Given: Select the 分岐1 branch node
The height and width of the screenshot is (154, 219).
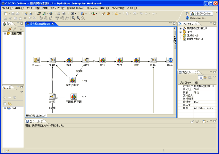Looking at the screenshot, I should tap(86, 60).
